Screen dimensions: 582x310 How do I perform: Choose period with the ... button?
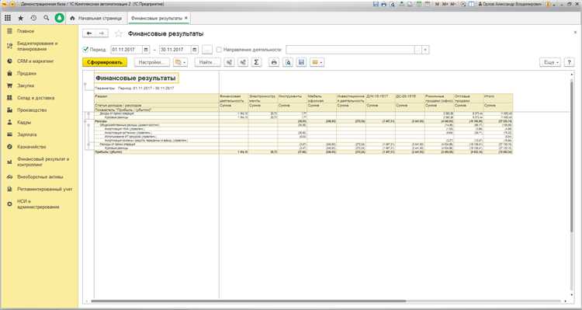pos(208,50)
